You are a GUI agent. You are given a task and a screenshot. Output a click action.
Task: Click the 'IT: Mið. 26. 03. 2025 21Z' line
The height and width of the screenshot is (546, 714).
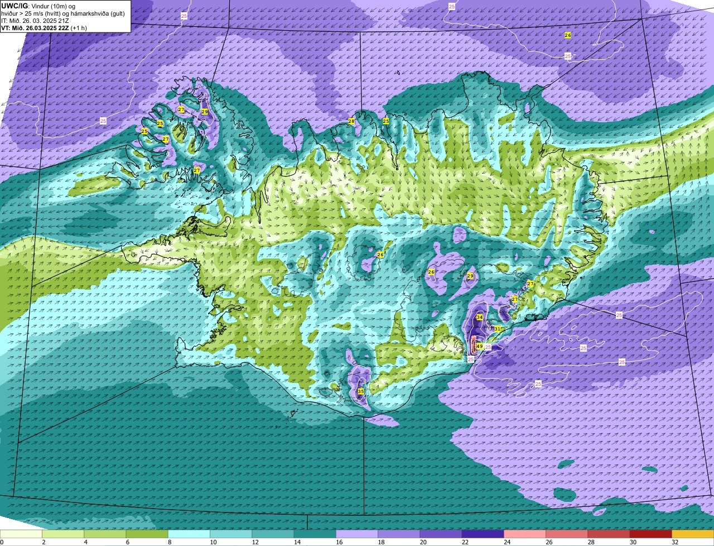click(35, 20)
